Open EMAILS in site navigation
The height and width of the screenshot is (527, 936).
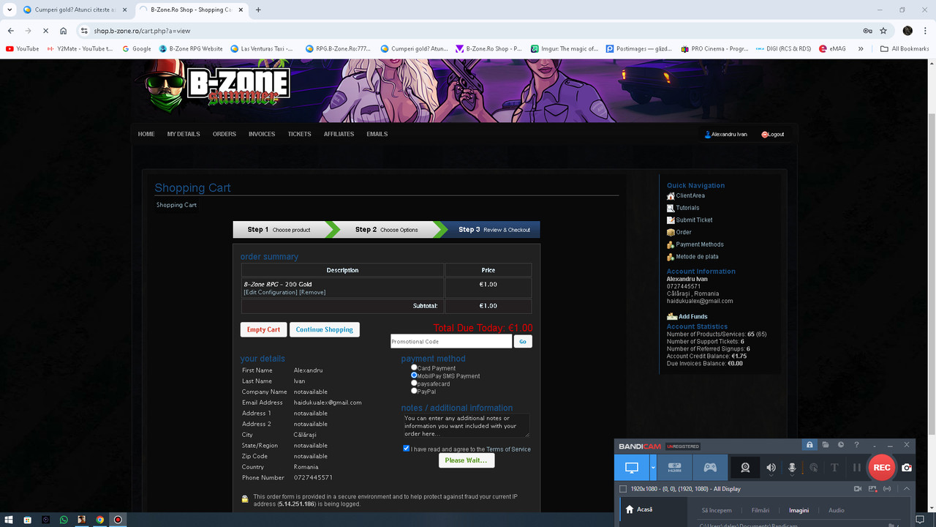click(377, 134)
